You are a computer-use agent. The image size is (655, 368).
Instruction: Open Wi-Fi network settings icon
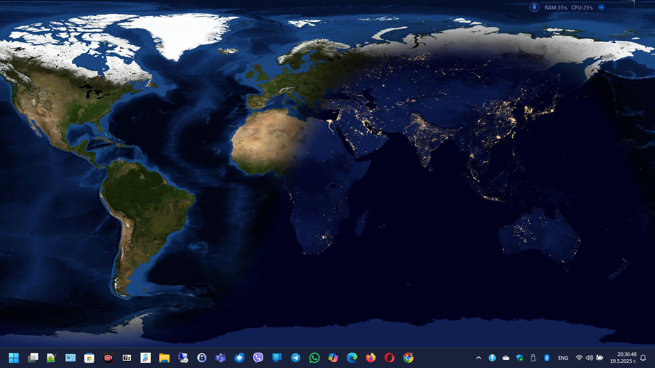tap(579, 358)
